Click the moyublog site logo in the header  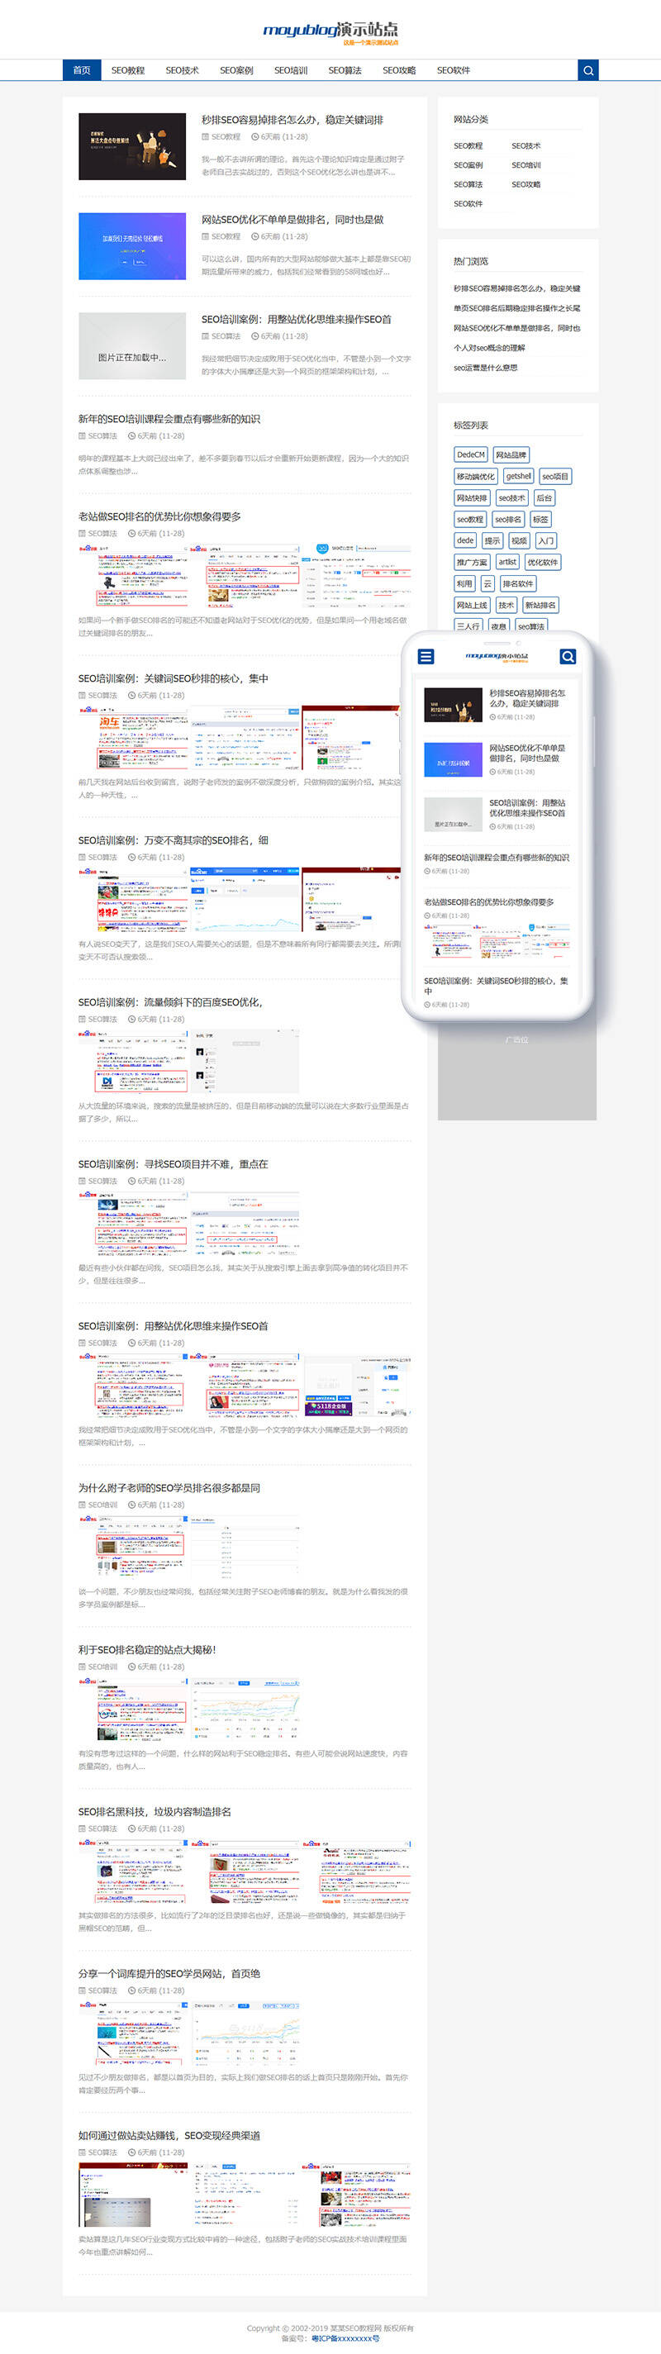(330, 33)
